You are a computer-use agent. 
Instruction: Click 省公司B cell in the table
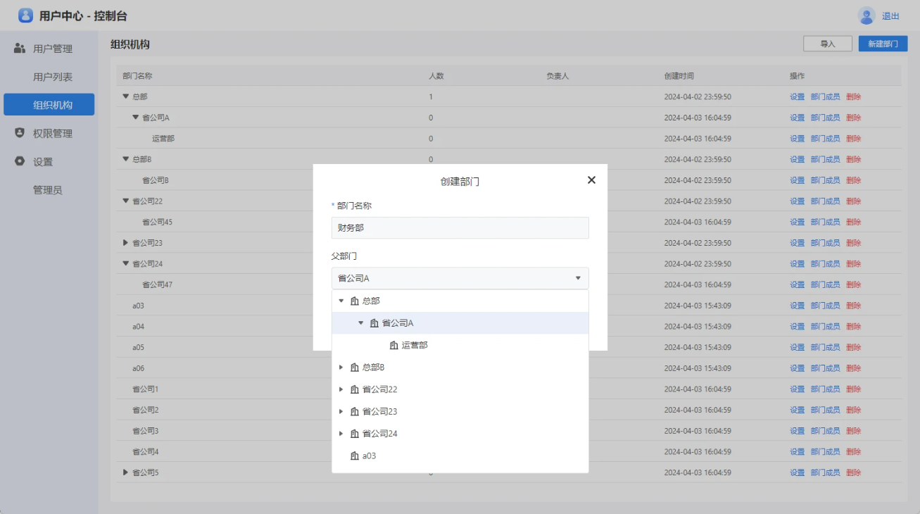[156, 180]
